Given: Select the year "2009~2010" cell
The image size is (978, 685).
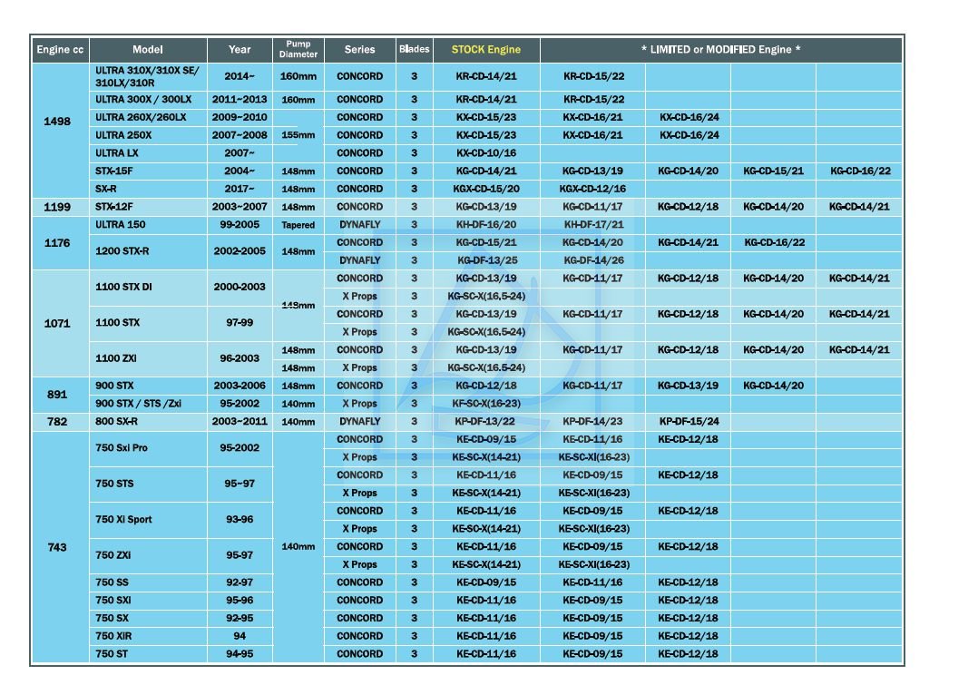Looking at the screenshot, I should point(240,117).
